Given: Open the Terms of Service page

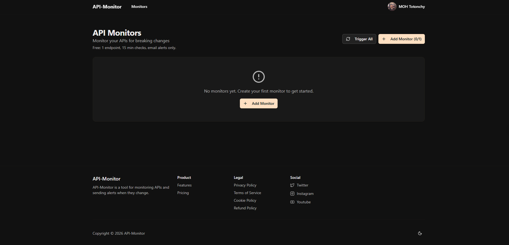Looking at the screenshot, I should coord(247,193).
